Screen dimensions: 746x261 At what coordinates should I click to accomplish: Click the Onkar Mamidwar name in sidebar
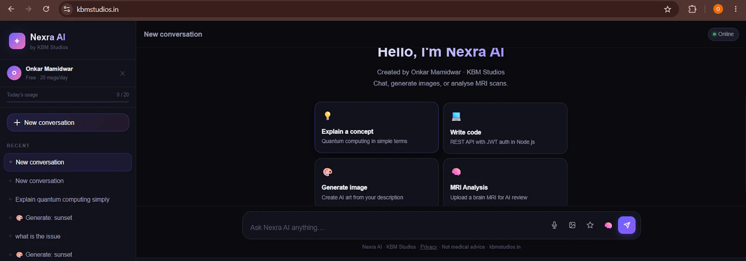point(49,69)
